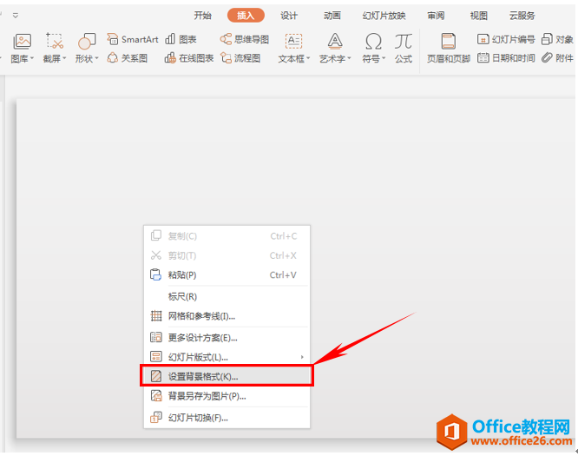
Task: Insert 日期和时间 date and time
Action: click(506, 58)
